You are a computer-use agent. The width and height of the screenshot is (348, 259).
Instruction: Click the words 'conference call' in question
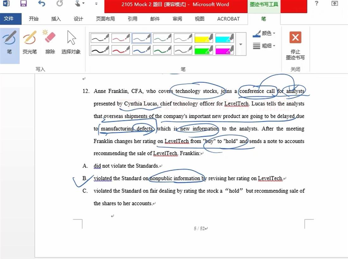click(x=257, y=91)
